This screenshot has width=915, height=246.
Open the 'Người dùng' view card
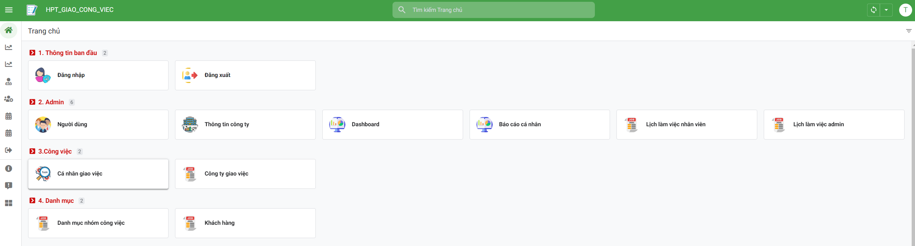98,124
